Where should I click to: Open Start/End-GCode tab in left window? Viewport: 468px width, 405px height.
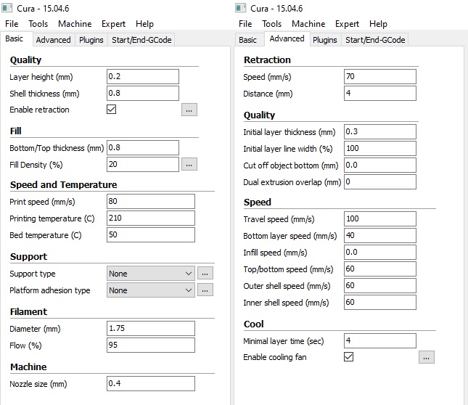(x=141, y=40)
